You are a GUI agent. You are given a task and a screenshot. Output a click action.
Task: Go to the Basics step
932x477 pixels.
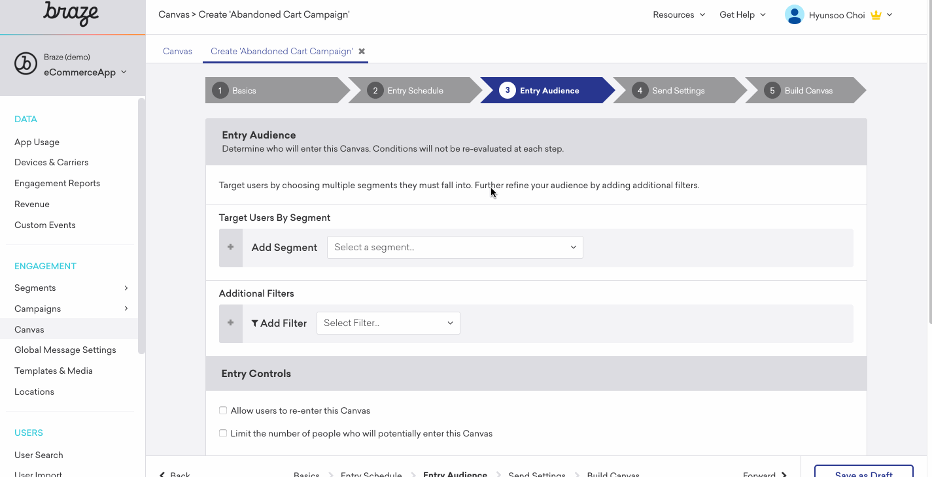click(x=277, y=91)
